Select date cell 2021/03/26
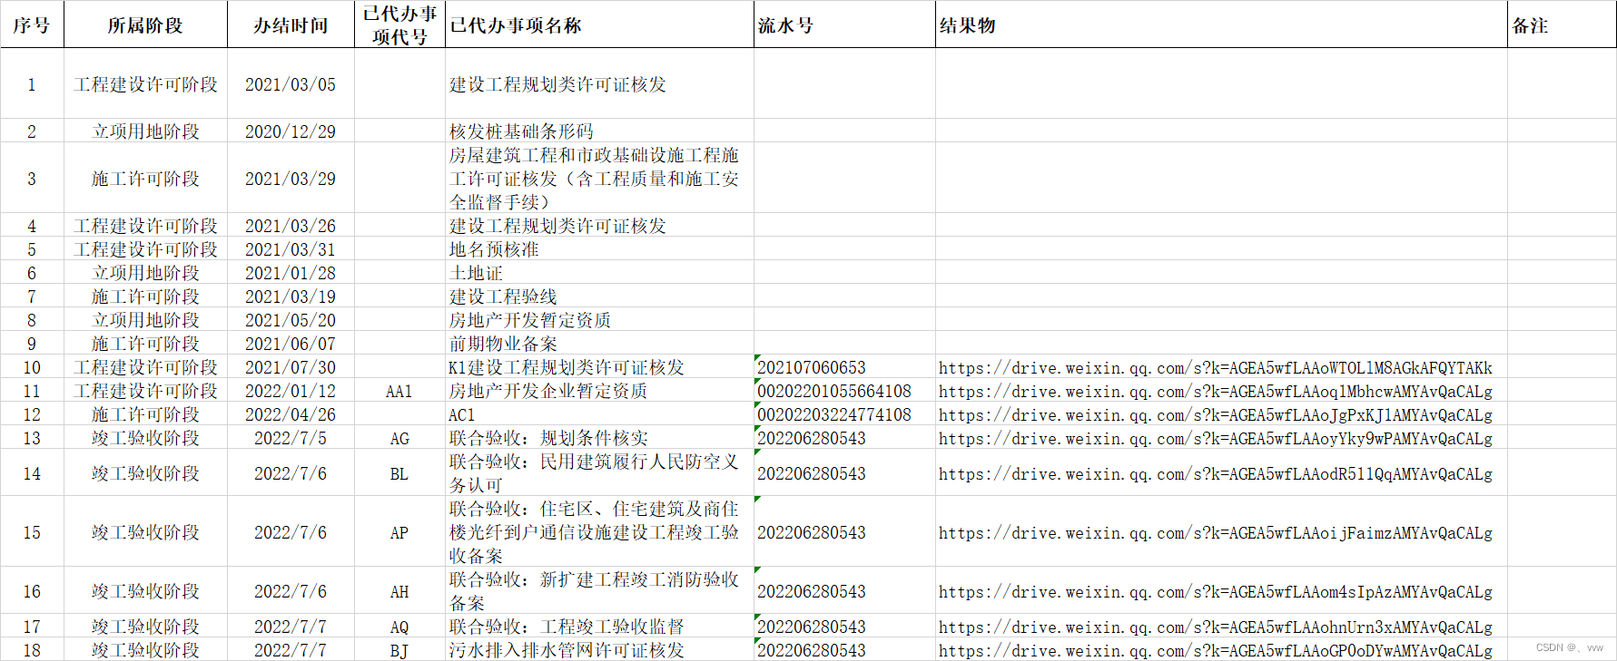 pyautogui.click(x=291, y=225)
